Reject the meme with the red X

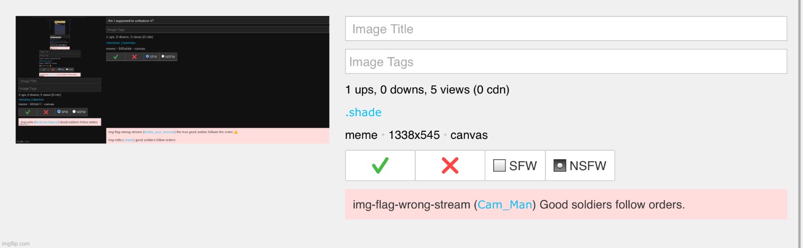coord(450,166)
